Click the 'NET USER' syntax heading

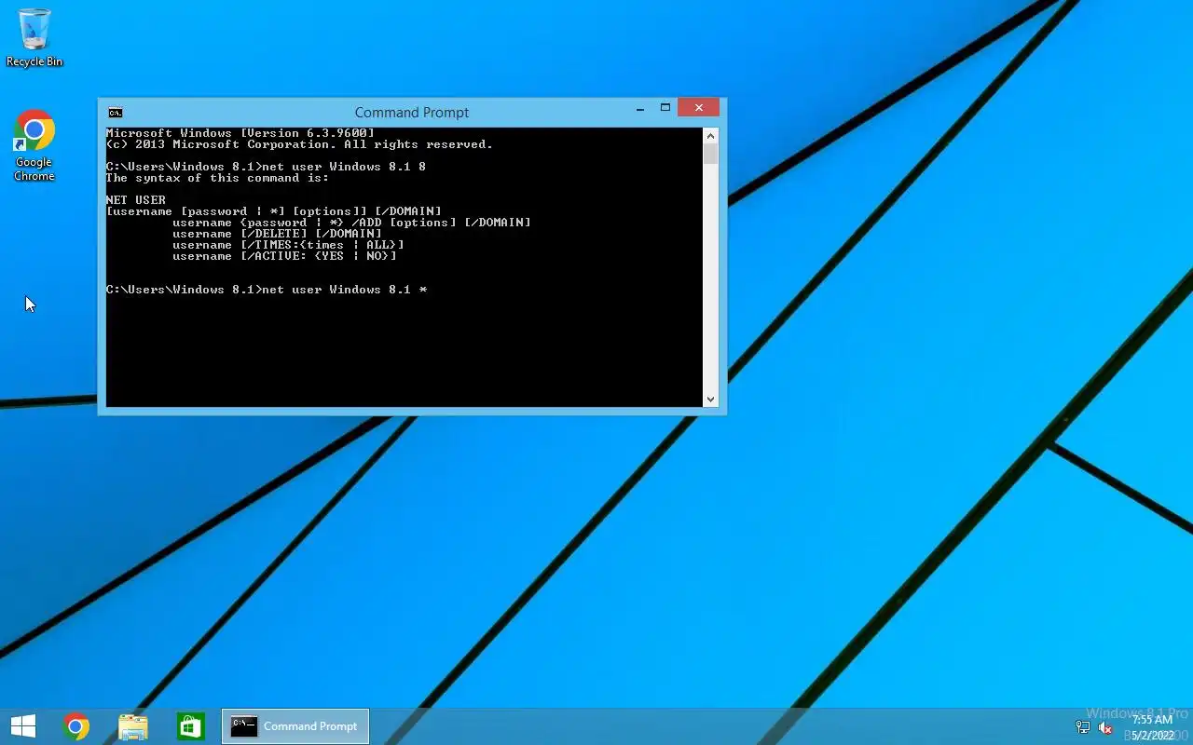click(x=136, y=200)
